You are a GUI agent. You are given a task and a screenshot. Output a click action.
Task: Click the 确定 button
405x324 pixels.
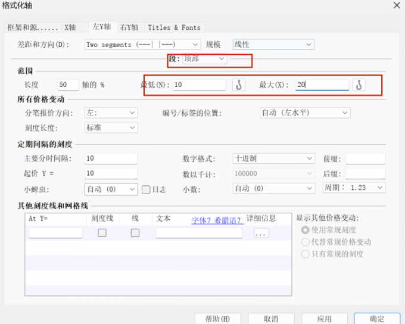coord(376,319)
